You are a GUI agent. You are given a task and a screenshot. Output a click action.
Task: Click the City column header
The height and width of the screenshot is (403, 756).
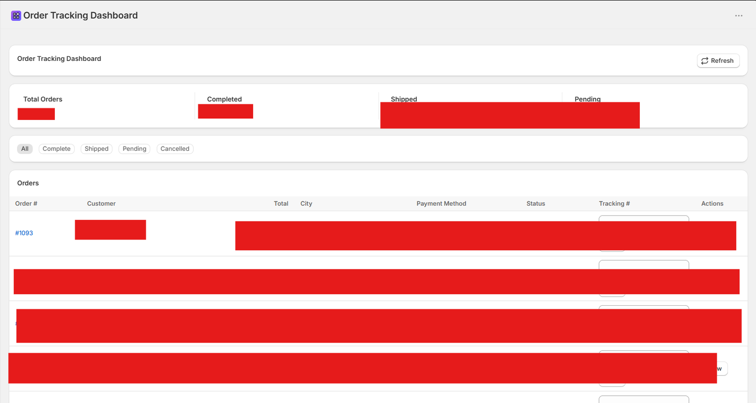point(306,204)
